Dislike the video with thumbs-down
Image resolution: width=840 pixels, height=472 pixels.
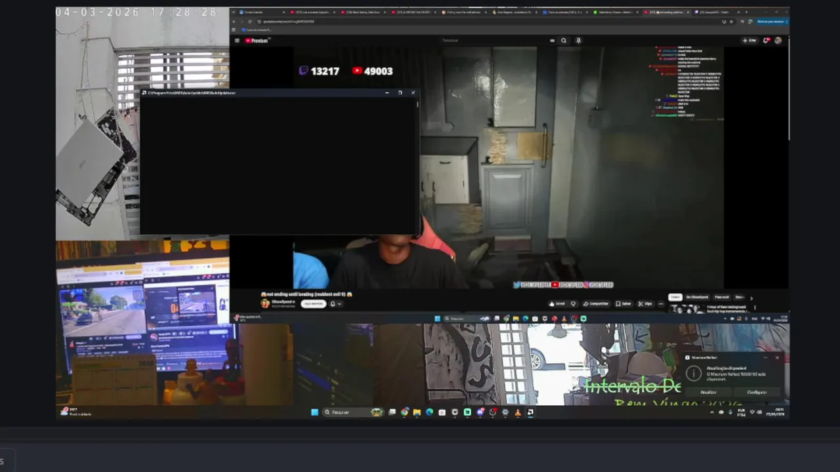point(574,304)
